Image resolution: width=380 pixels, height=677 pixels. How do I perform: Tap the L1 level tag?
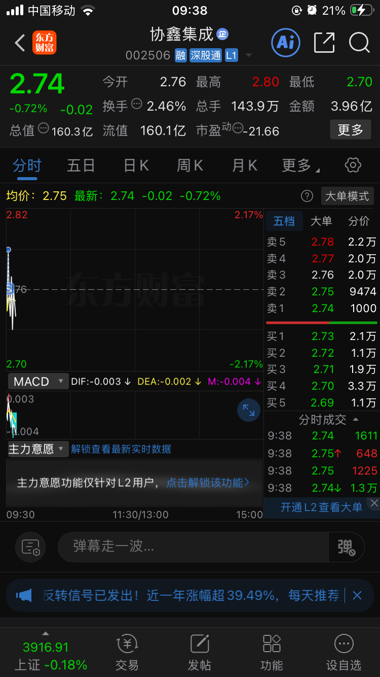(x=231, y=55)
